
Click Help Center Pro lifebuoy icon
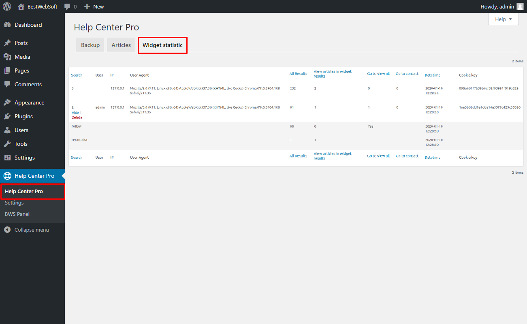pyautogui.click(x=7, y=176)
